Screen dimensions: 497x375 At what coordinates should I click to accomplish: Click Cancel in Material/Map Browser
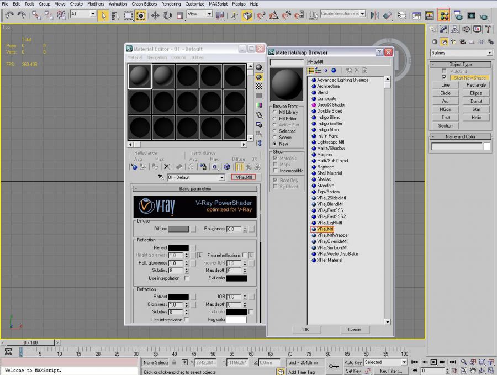[x=355, y=330]
